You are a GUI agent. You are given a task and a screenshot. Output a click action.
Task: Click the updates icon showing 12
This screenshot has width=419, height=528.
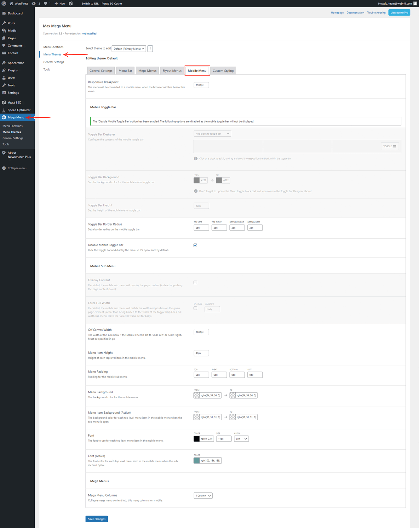[34, 3]
